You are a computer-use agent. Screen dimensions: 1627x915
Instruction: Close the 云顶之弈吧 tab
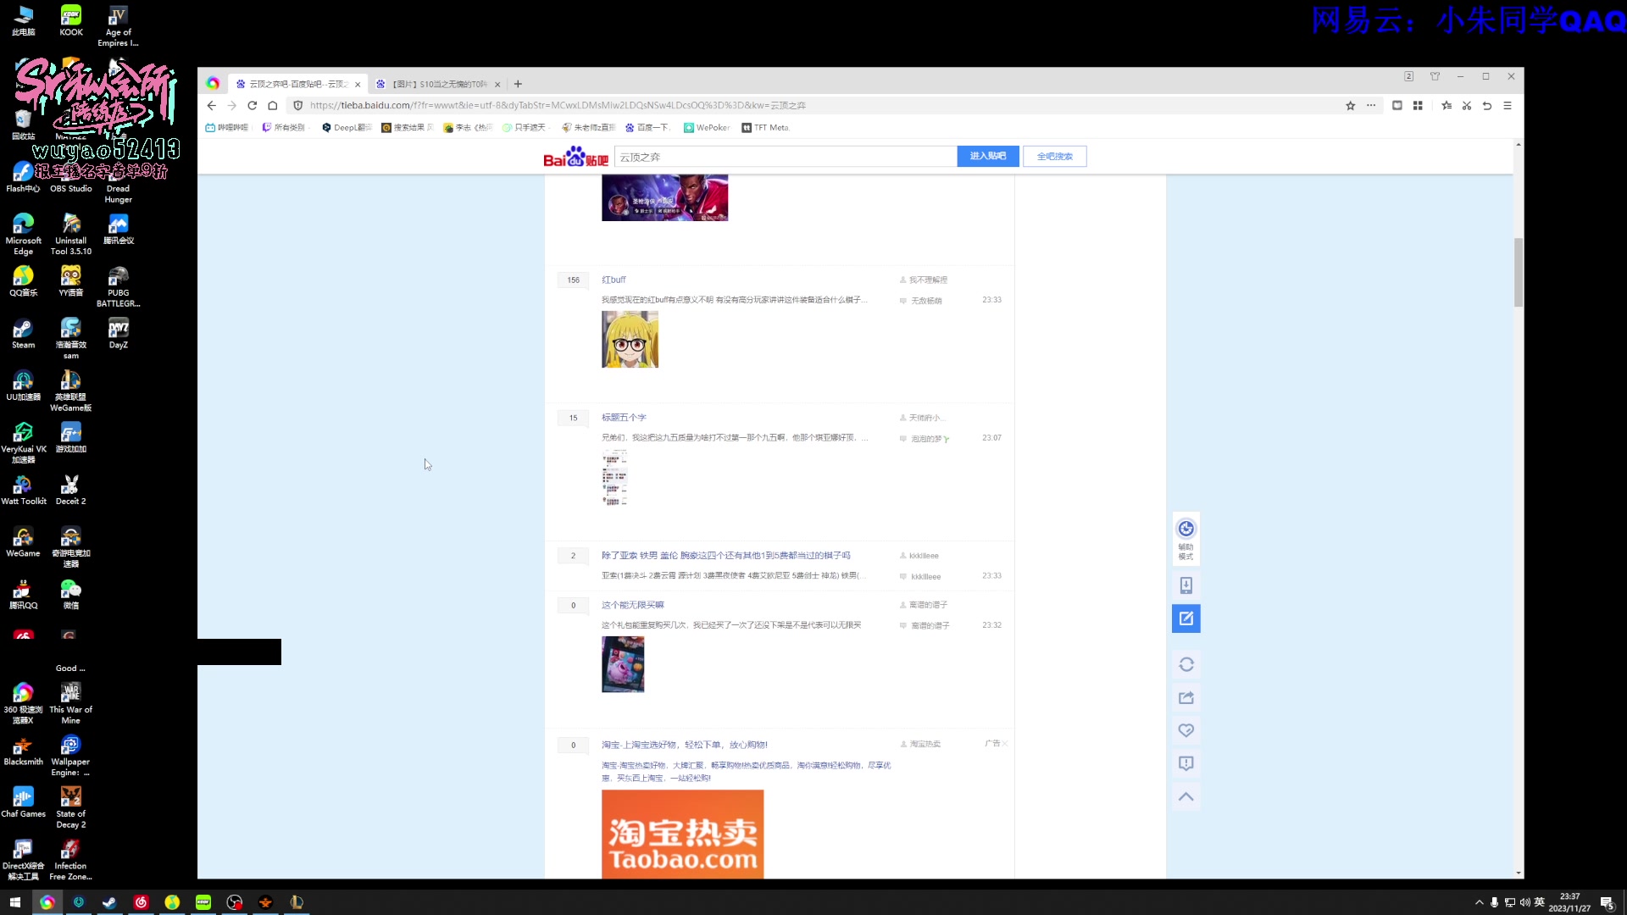pos(358,84)
